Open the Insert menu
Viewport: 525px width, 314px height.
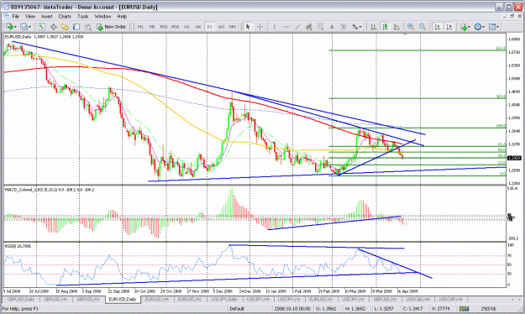46,16
